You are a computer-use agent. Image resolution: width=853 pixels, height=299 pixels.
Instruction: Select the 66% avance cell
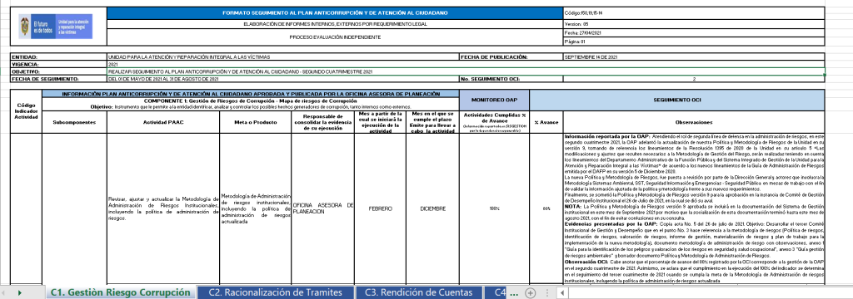[x=546, y=209]
